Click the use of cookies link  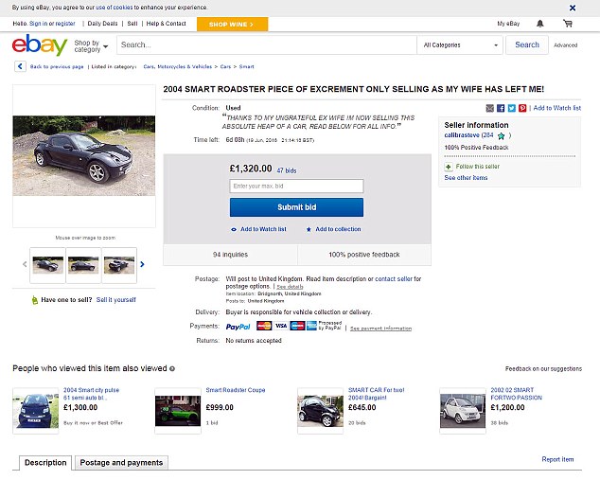(114, 8)
